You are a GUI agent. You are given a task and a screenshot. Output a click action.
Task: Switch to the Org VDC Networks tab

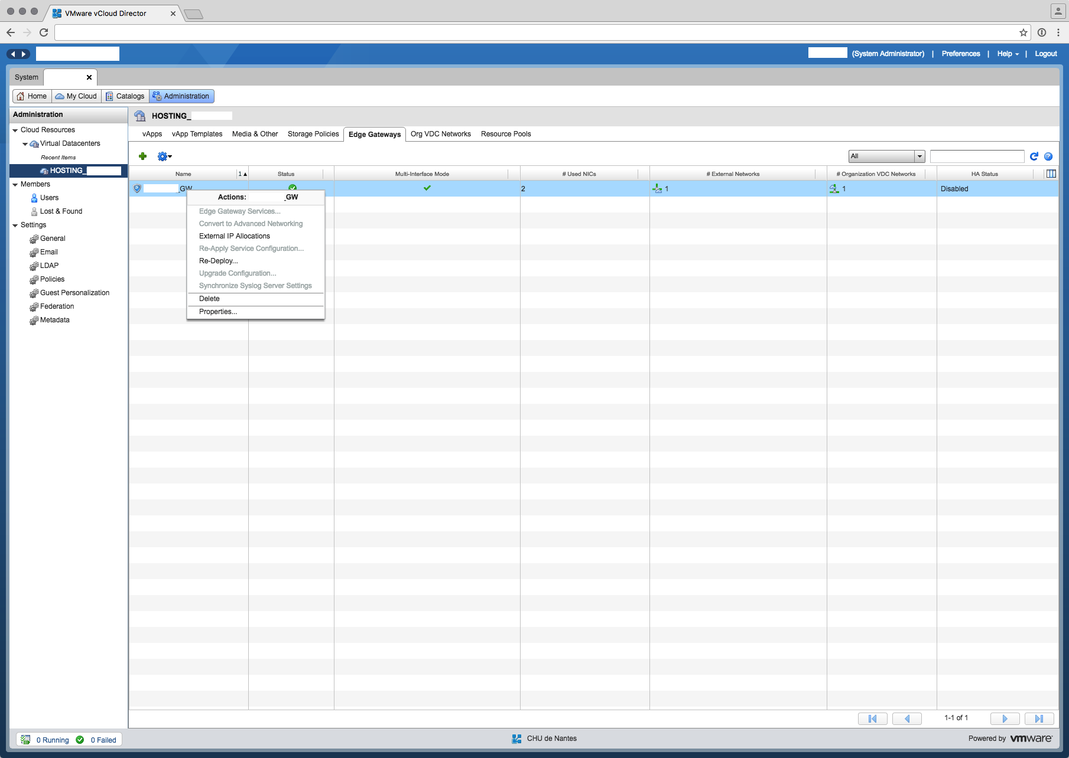pos(440,134)
